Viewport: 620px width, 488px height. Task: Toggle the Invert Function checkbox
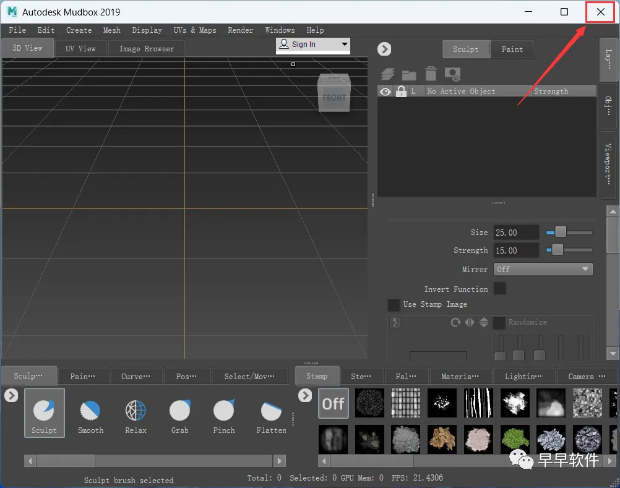pyautogui.click(x=500, y=289)
